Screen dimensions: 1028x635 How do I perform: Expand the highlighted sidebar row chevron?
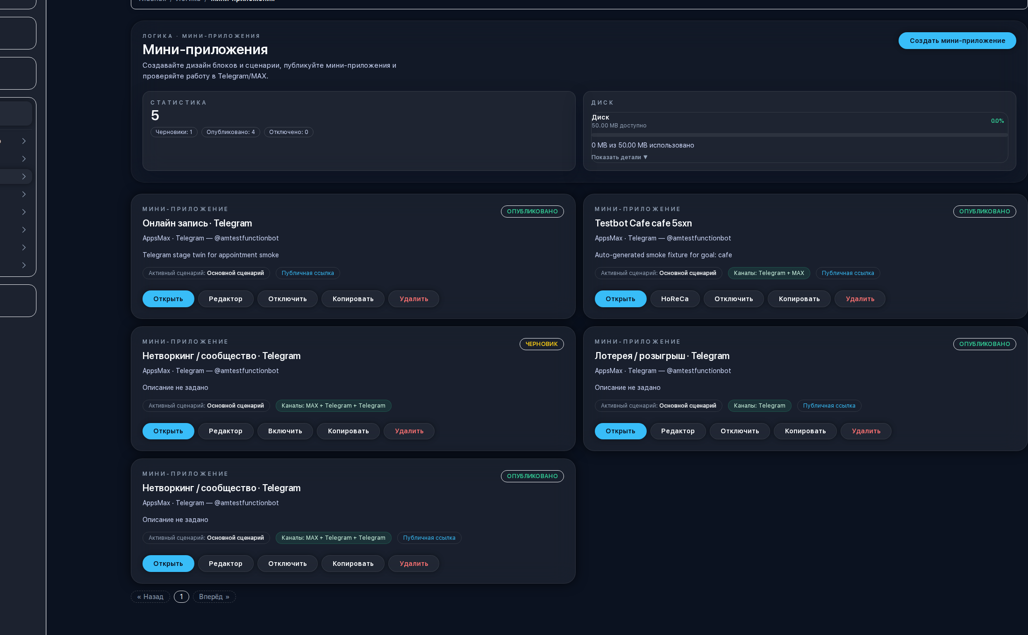coord(24,176)
